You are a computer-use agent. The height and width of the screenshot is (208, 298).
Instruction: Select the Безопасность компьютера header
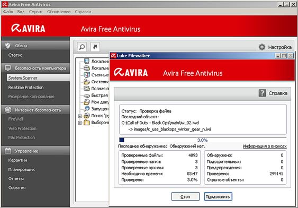35,68
